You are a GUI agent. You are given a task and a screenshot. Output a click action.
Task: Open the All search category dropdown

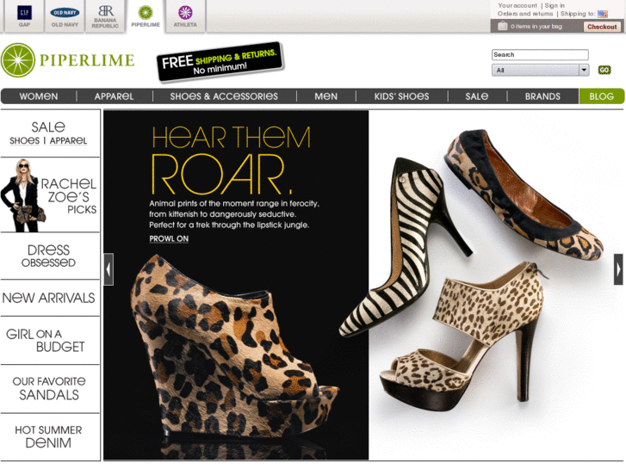pos(540,71)
